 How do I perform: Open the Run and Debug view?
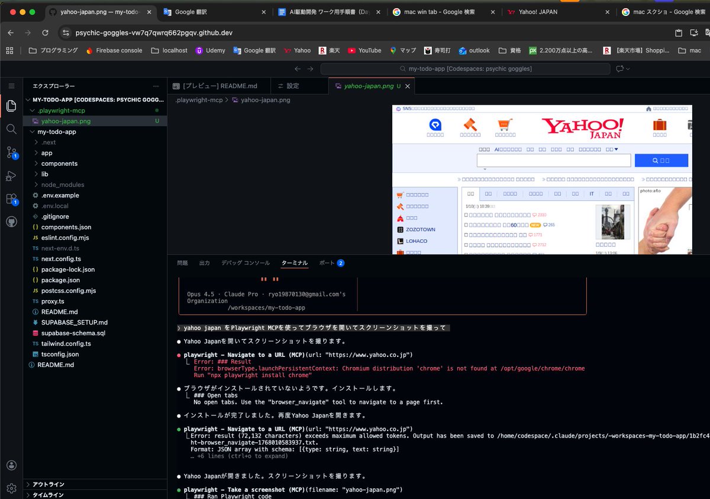[11, 176]
